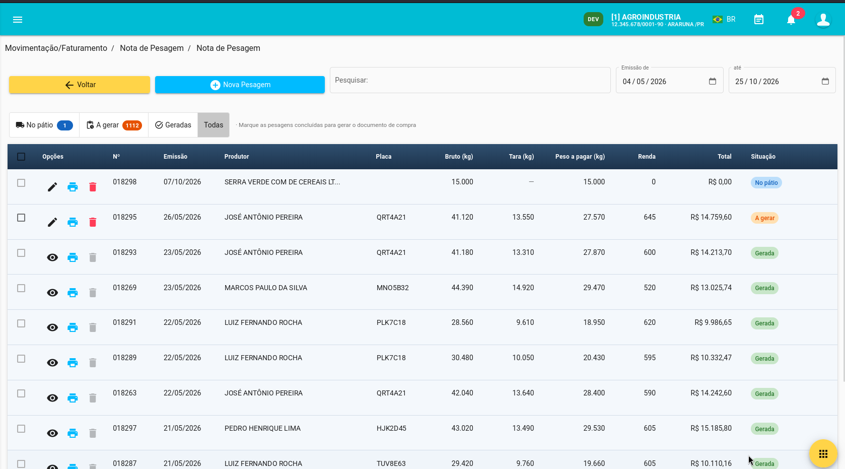Switch to the Geradas tab
This screenshot has width=845, height=469.
point(173,125)
